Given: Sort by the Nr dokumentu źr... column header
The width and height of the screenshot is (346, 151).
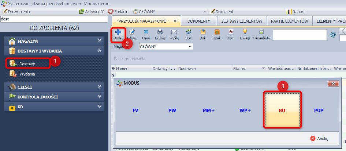Looking at the screenshot, I should (x=315, y=69).
